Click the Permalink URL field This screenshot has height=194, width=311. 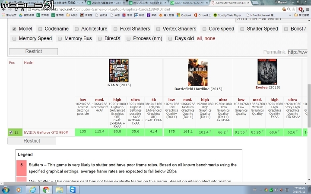[297, 52]
